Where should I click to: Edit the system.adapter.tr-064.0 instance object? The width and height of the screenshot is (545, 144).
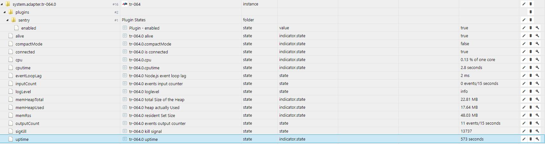pyautogui.click(x=524, y=4)
